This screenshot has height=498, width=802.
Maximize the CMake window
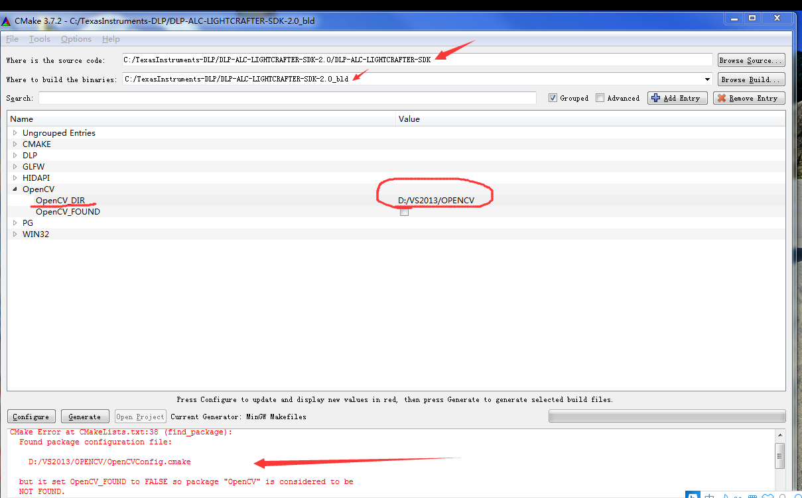pos(752,19)
